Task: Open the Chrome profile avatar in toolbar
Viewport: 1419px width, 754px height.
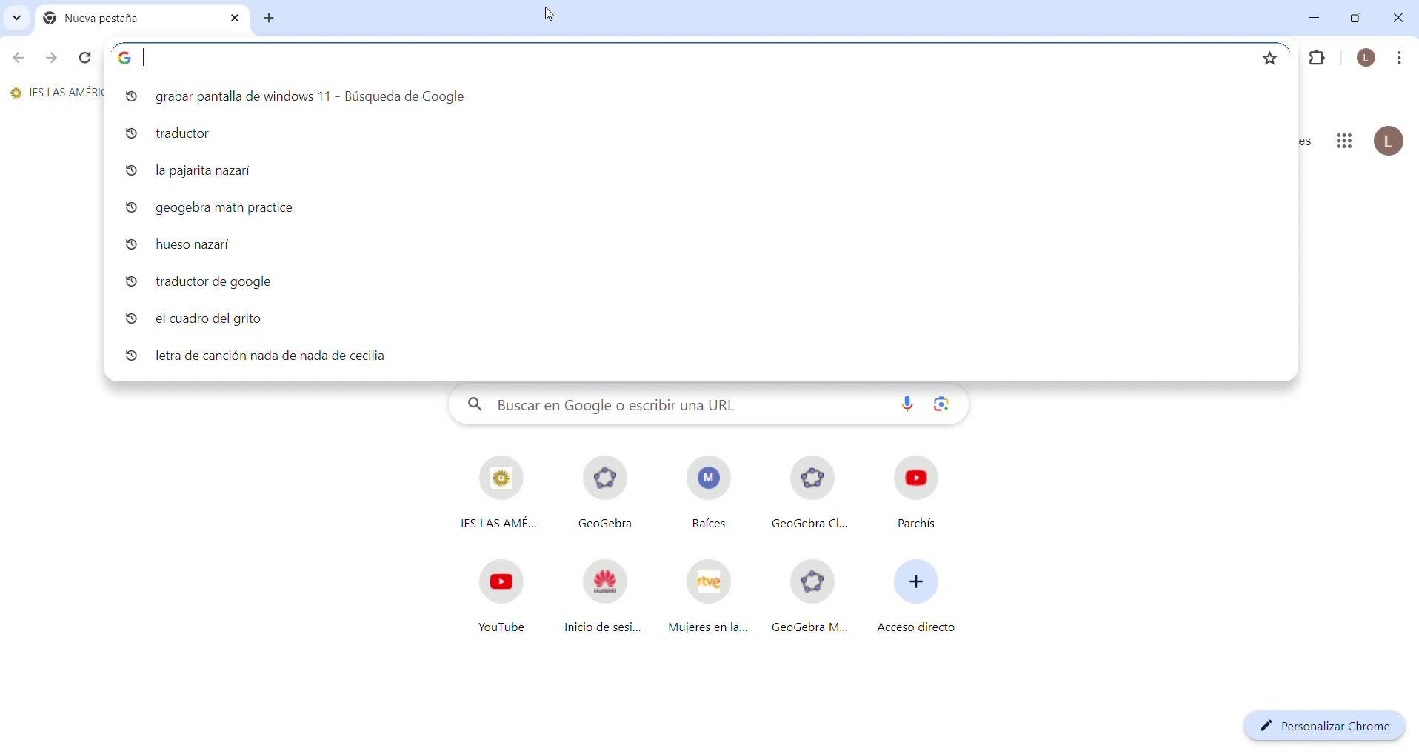Action: [x=1366, y=58]
